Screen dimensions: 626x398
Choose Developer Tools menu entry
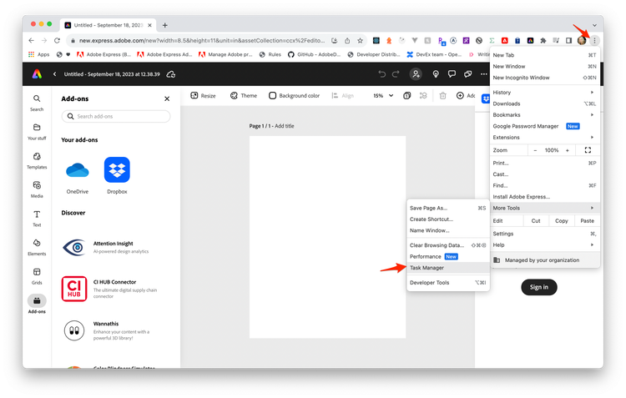429,283
